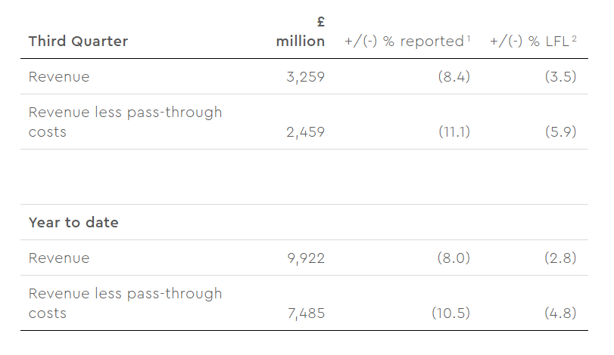Click the (3.5) LFL change cell
This screenshot has width=614, height=355.
click(x=560, y=76)
